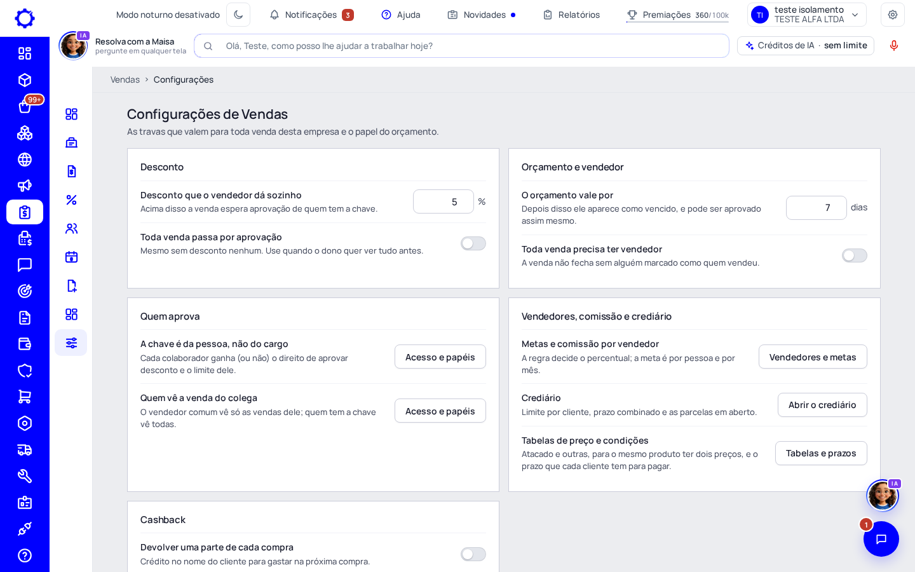
Task: Open the help question mark at the blue sidebar bottom
Action: pos(25,555)
